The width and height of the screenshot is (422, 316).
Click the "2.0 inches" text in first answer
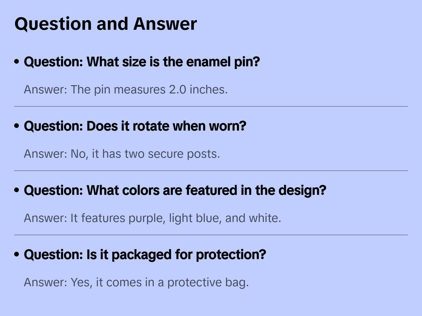[198, 90]
